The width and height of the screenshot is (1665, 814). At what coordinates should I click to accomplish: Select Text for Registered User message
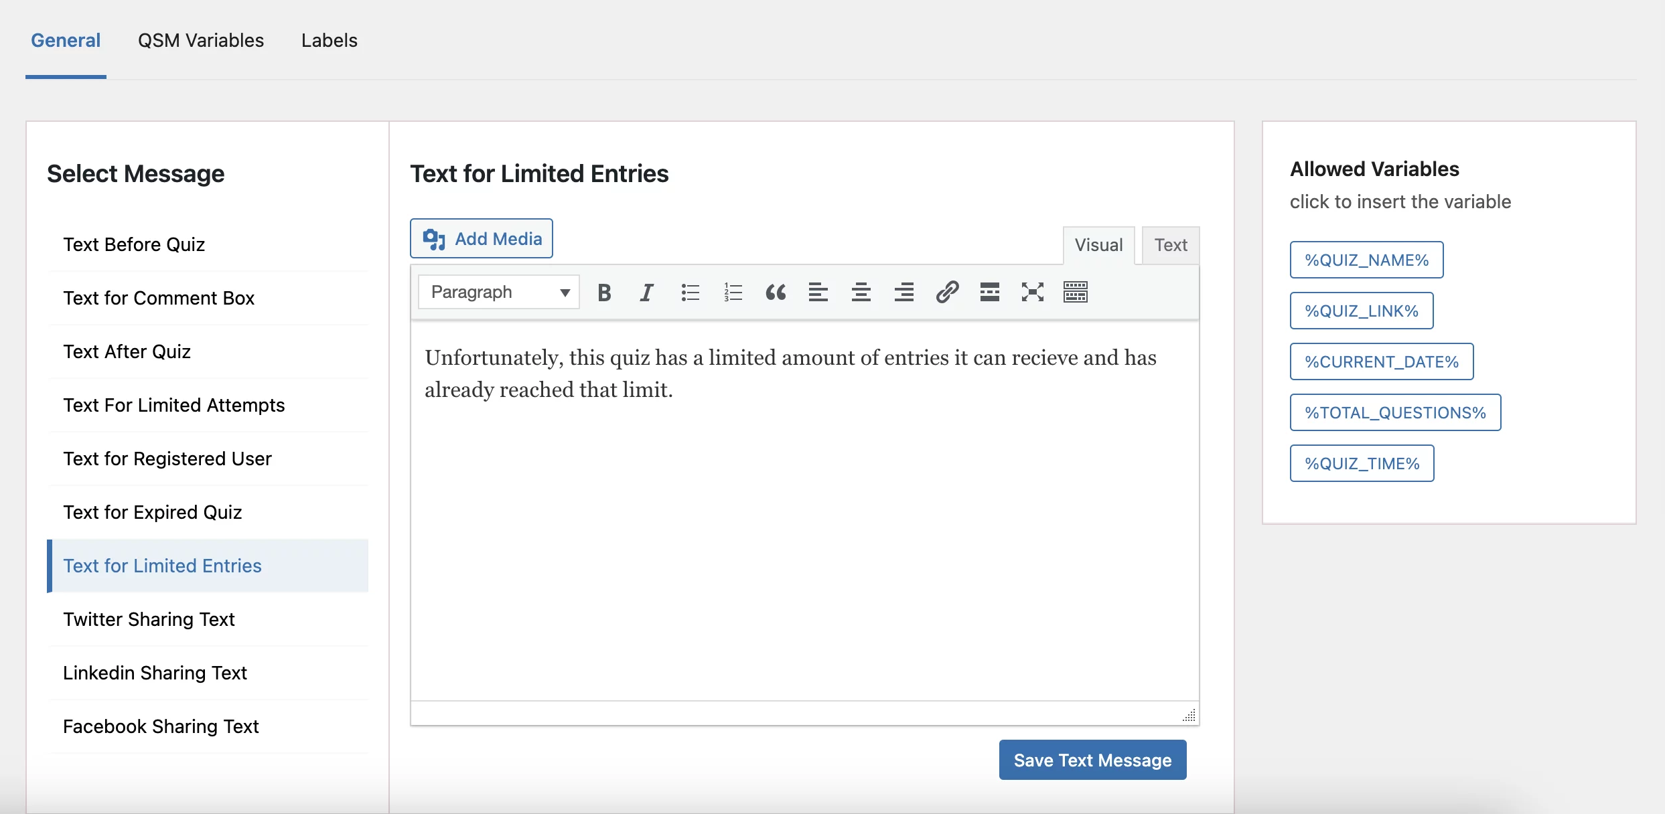pos(208,459)
